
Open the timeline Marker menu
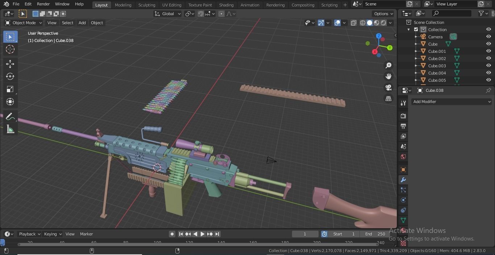coord(87,234)
